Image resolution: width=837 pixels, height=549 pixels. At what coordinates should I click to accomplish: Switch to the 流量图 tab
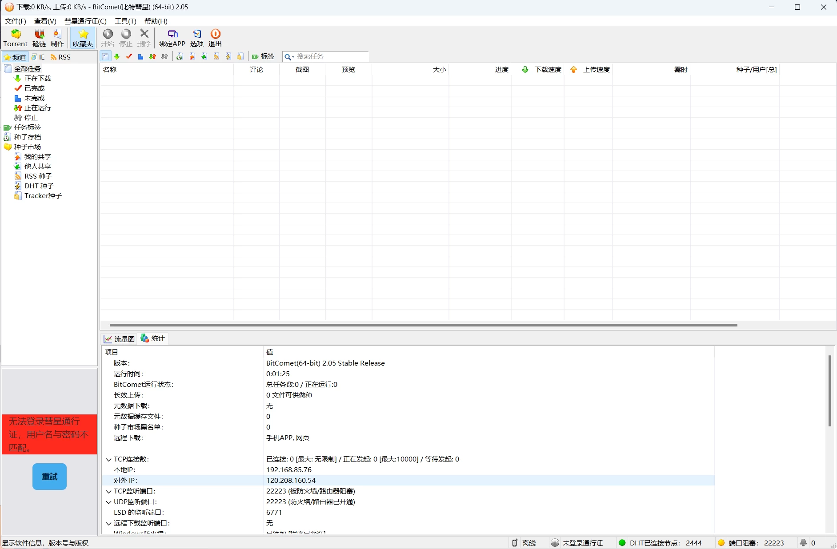[120, 339]
